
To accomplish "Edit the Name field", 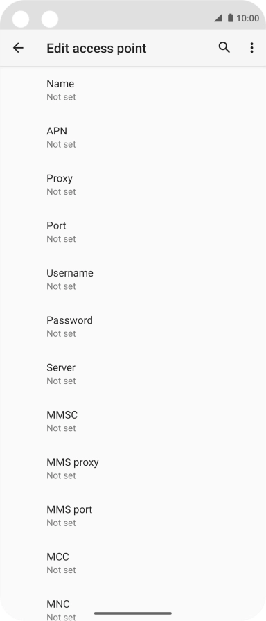I will [133, 90].
